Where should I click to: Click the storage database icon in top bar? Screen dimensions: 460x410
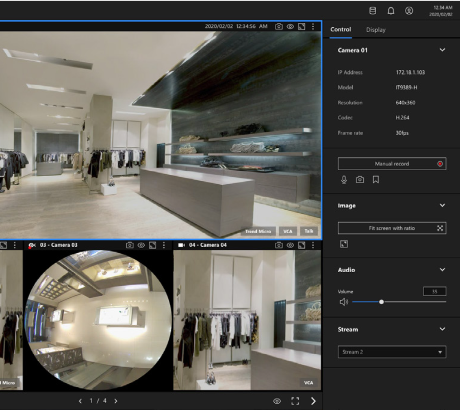pyautogui.click(x=372, y=11)
